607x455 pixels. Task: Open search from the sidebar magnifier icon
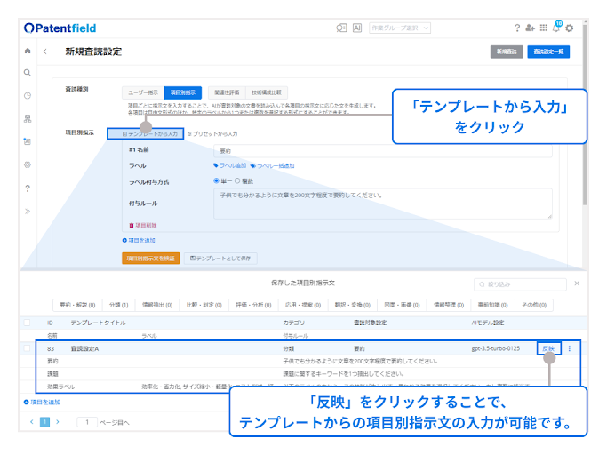(x=28, y=72)
